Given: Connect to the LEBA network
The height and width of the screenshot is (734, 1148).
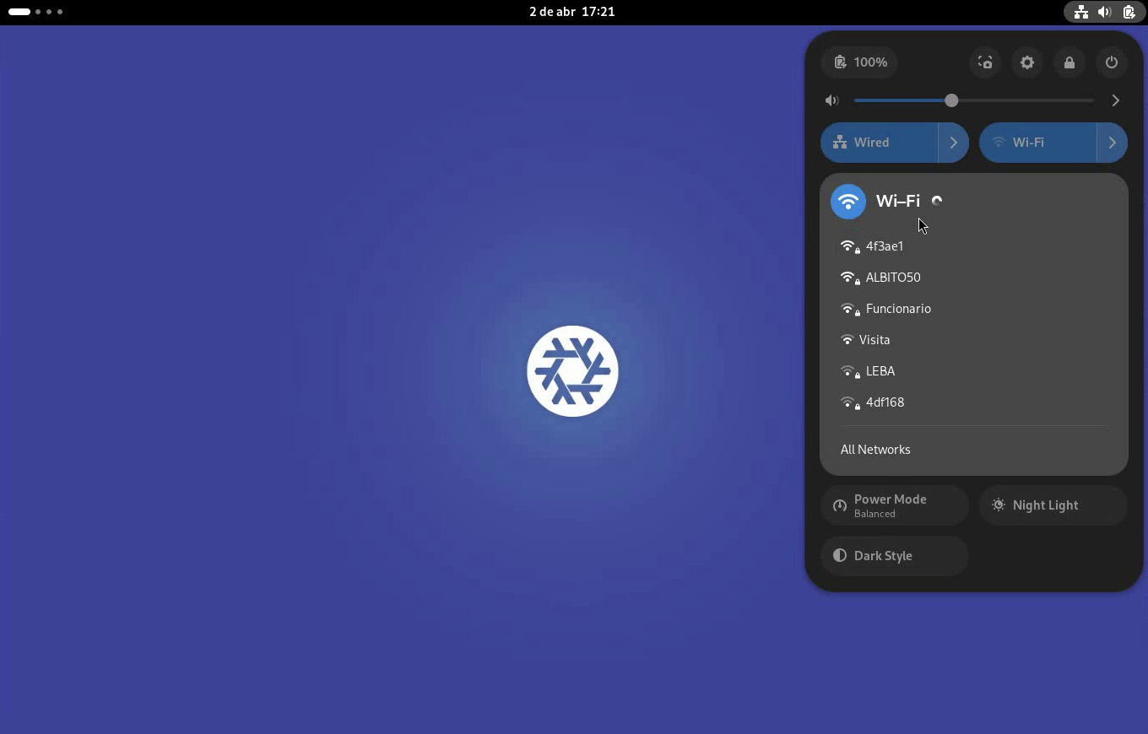Looking at the screenshot, I should (974, 371).
